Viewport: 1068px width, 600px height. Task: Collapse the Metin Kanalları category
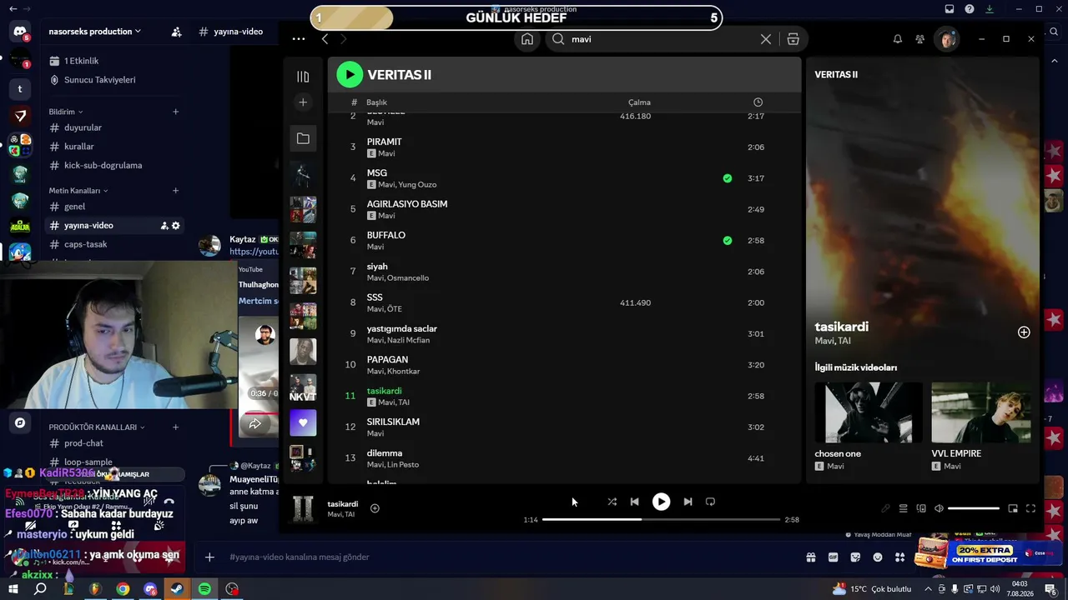coord(78,191)
